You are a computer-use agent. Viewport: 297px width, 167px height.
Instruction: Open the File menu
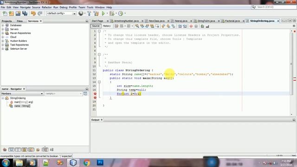(3, 7)
